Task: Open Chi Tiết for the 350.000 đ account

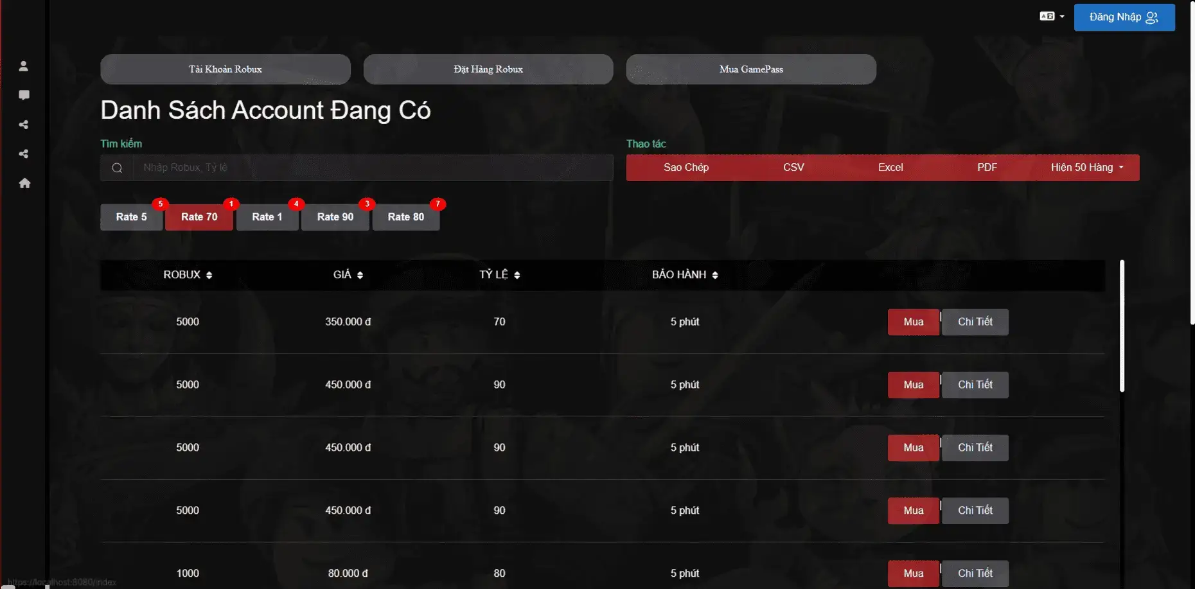Action: pos(975,322)
